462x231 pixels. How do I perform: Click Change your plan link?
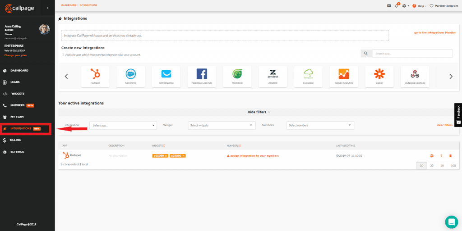pos(16,55)
